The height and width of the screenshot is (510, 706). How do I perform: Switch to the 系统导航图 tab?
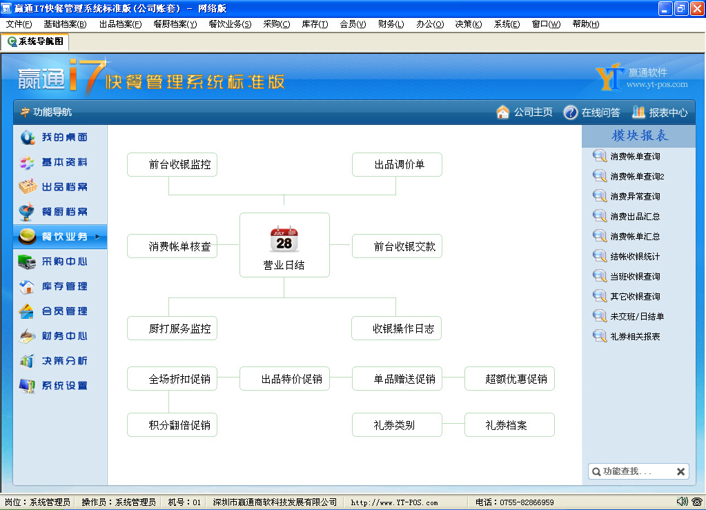[36, 41]
